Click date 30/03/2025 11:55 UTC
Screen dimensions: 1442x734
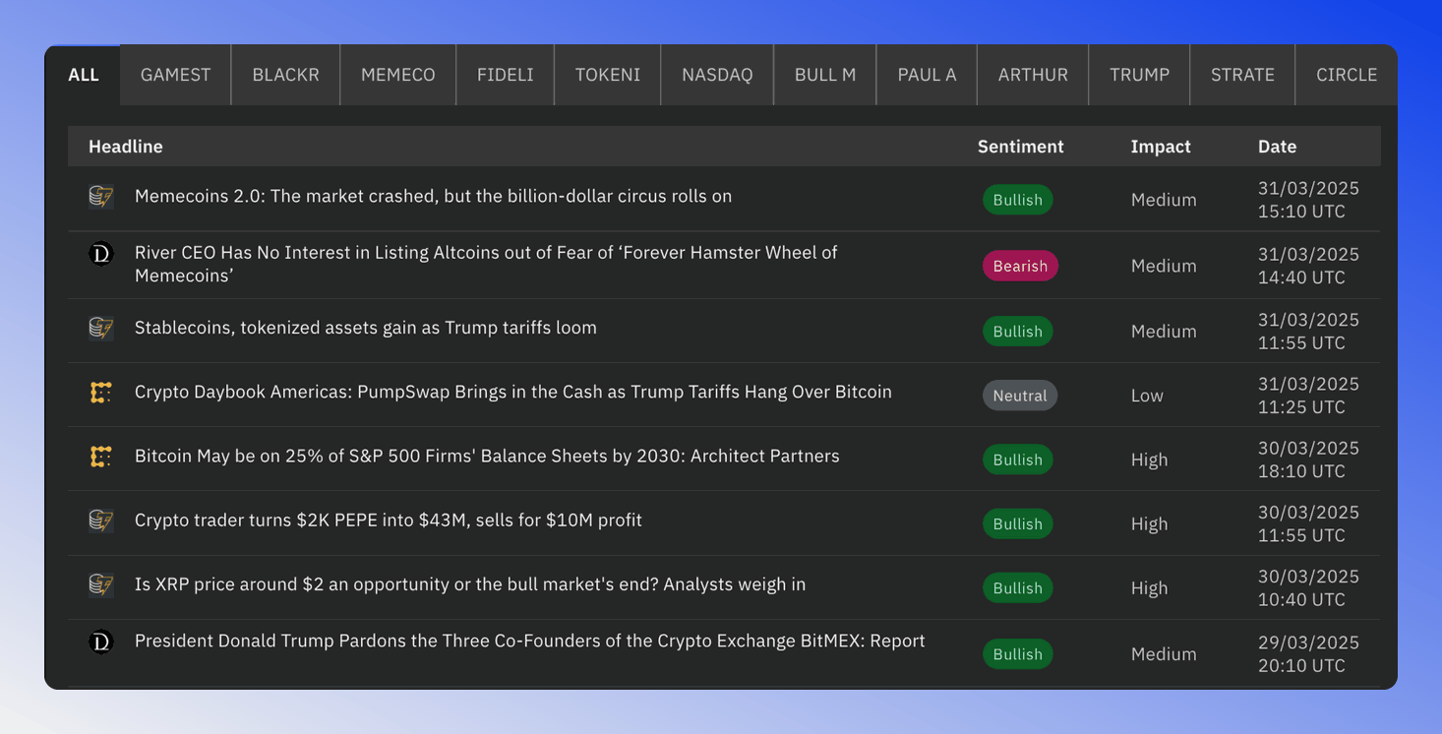[x=1308, y=523]
